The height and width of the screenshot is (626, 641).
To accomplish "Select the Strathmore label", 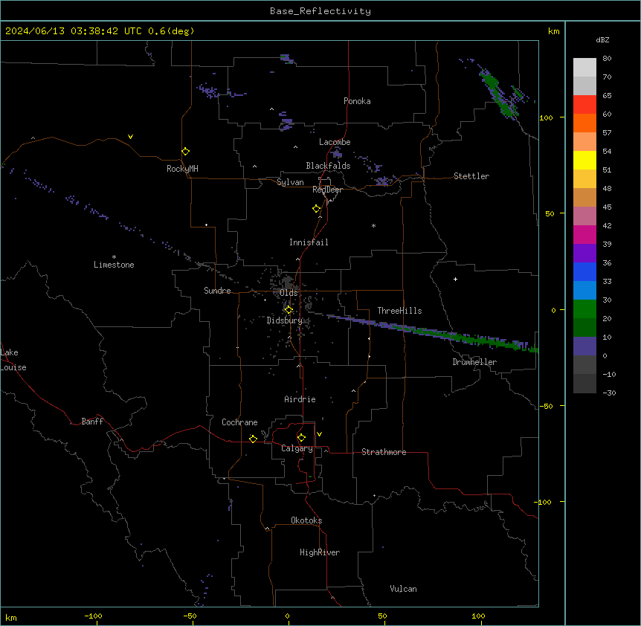I will (x=384, y=452).
